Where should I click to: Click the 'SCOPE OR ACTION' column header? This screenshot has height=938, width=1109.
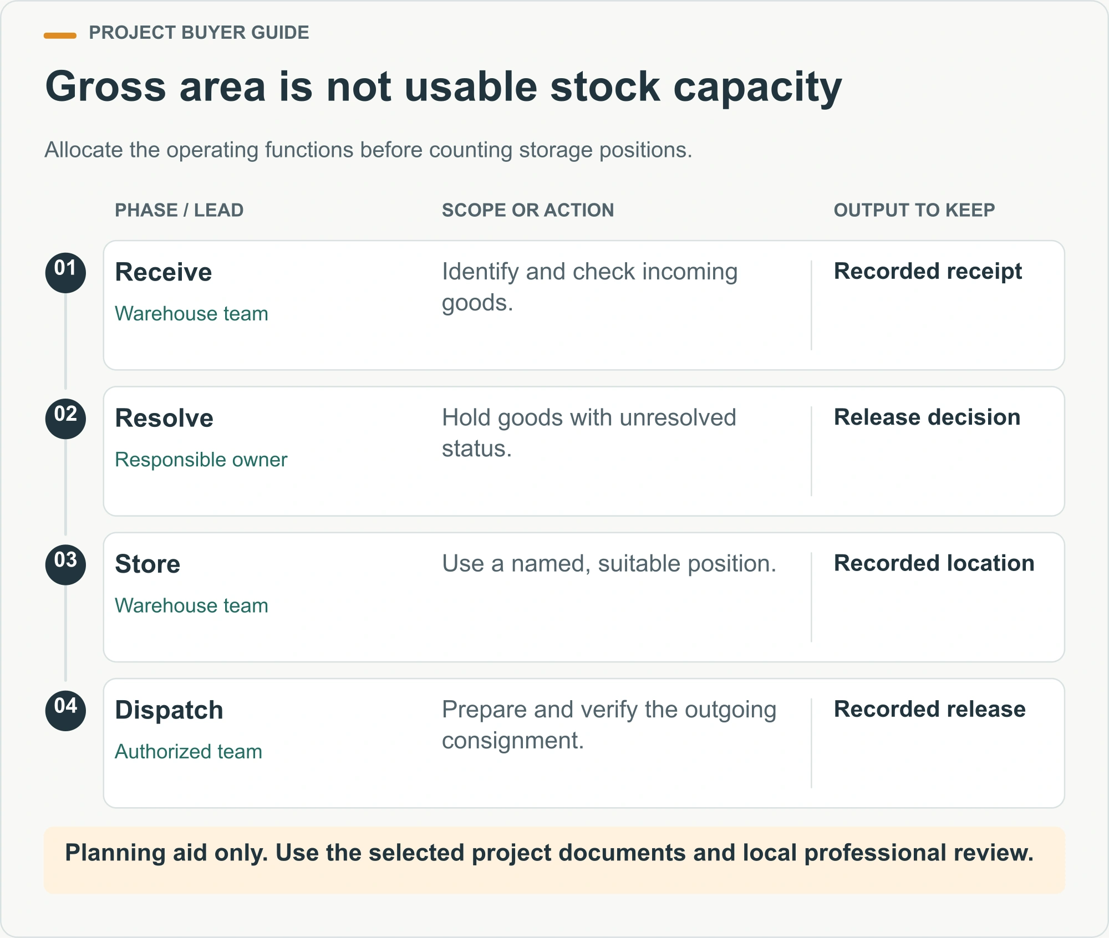point(528,210)
